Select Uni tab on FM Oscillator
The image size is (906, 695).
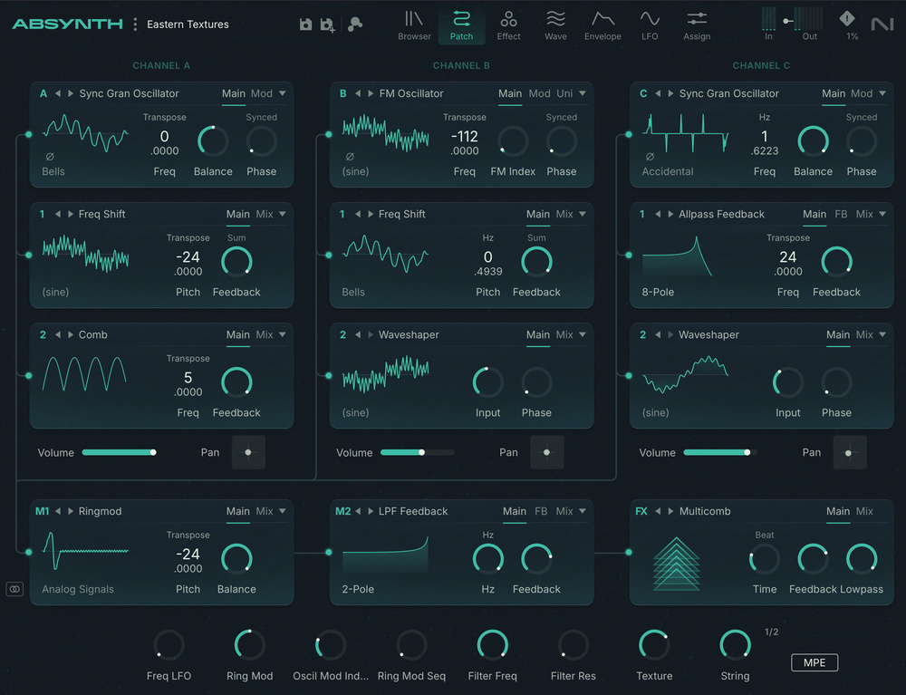(x=564, y=93)
